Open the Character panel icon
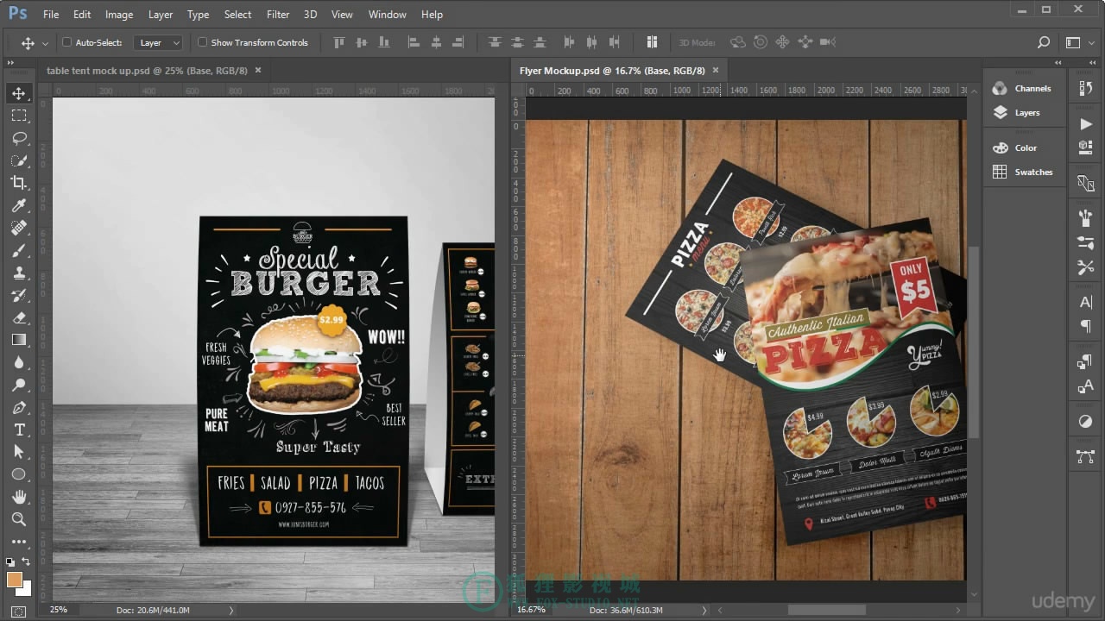 [x=1086, y=302]
